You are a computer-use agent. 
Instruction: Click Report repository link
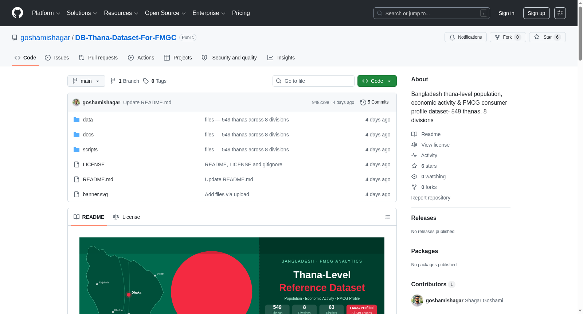coord(431,198)
